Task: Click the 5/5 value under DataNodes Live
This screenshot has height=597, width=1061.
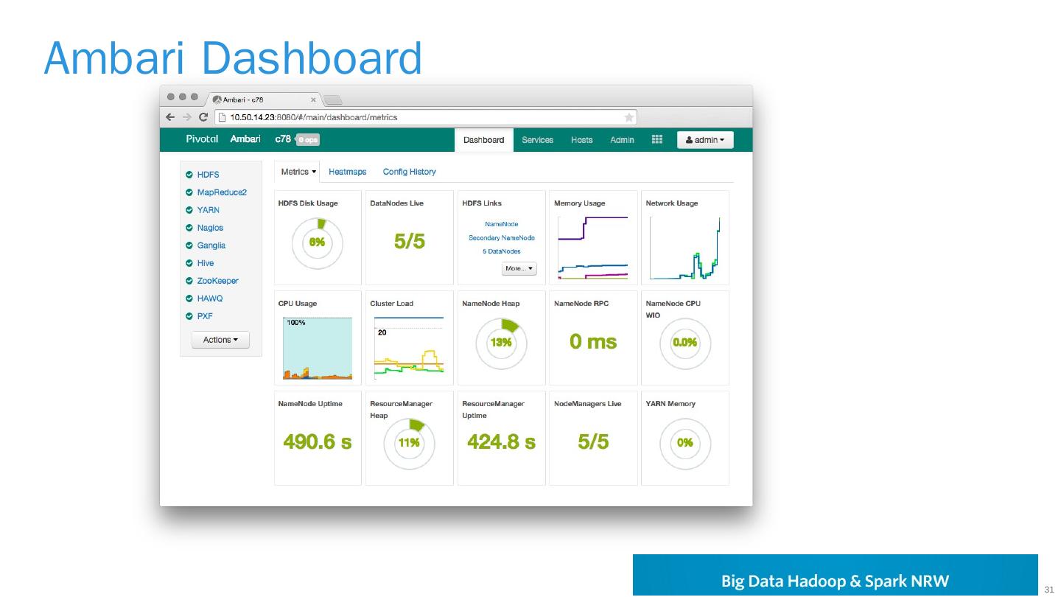Action: coord(410,242)
